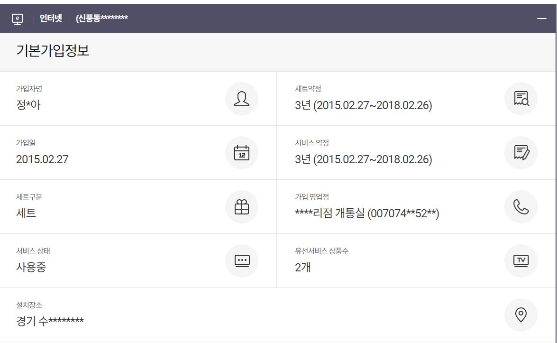Image resolution: width=557 pixels, height=343 pixels.
Task: Click the masked installation address 경기 수
Action: (50, 321)
